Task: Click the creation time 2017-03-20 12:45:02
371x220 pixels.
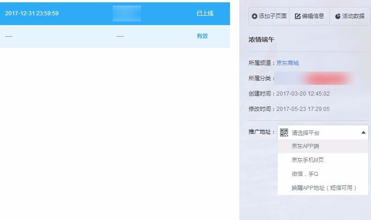Action: (x=303, y=94)
